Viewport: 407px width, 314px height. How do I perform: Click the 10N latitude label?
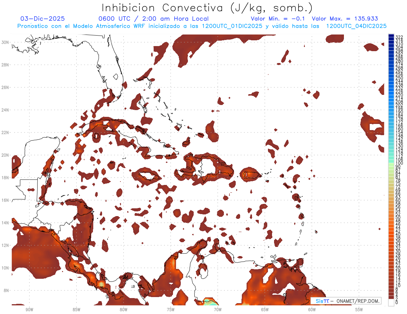5,268
